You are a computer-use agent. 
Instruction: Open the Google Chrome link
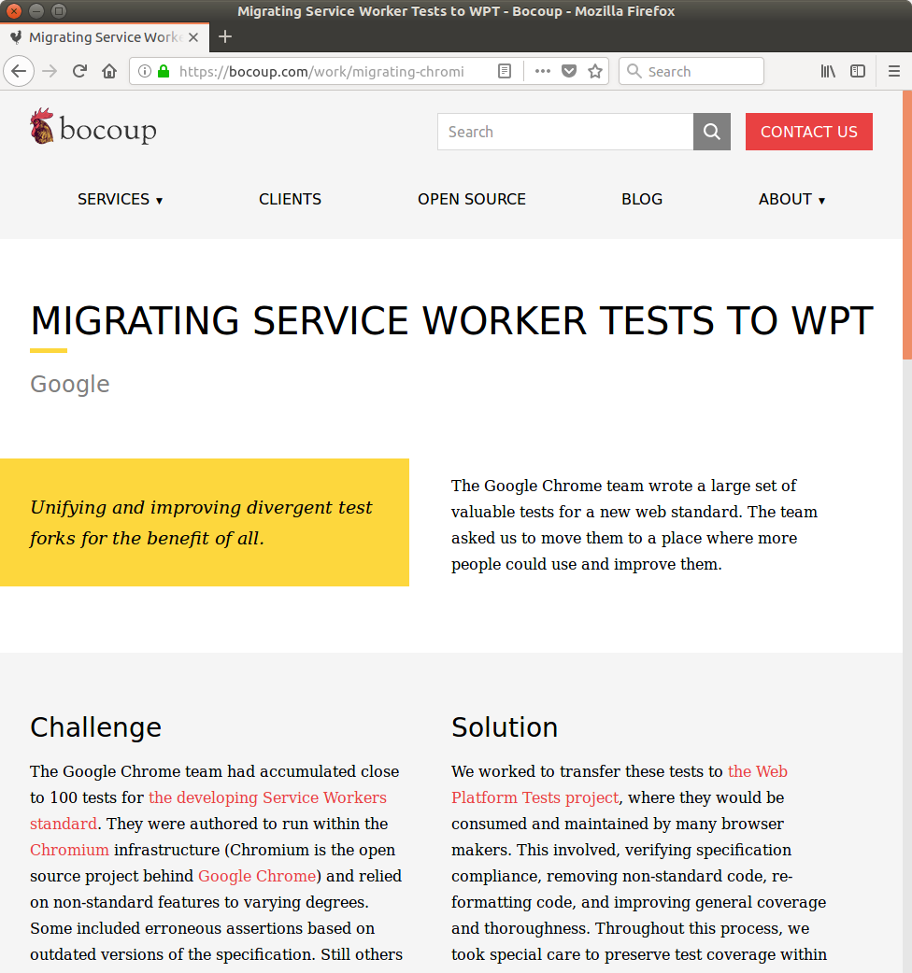pos(257,876)
